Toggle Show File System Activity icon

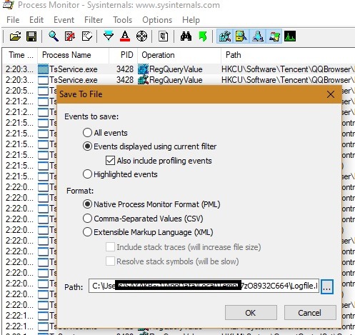[x=241, y=36]
